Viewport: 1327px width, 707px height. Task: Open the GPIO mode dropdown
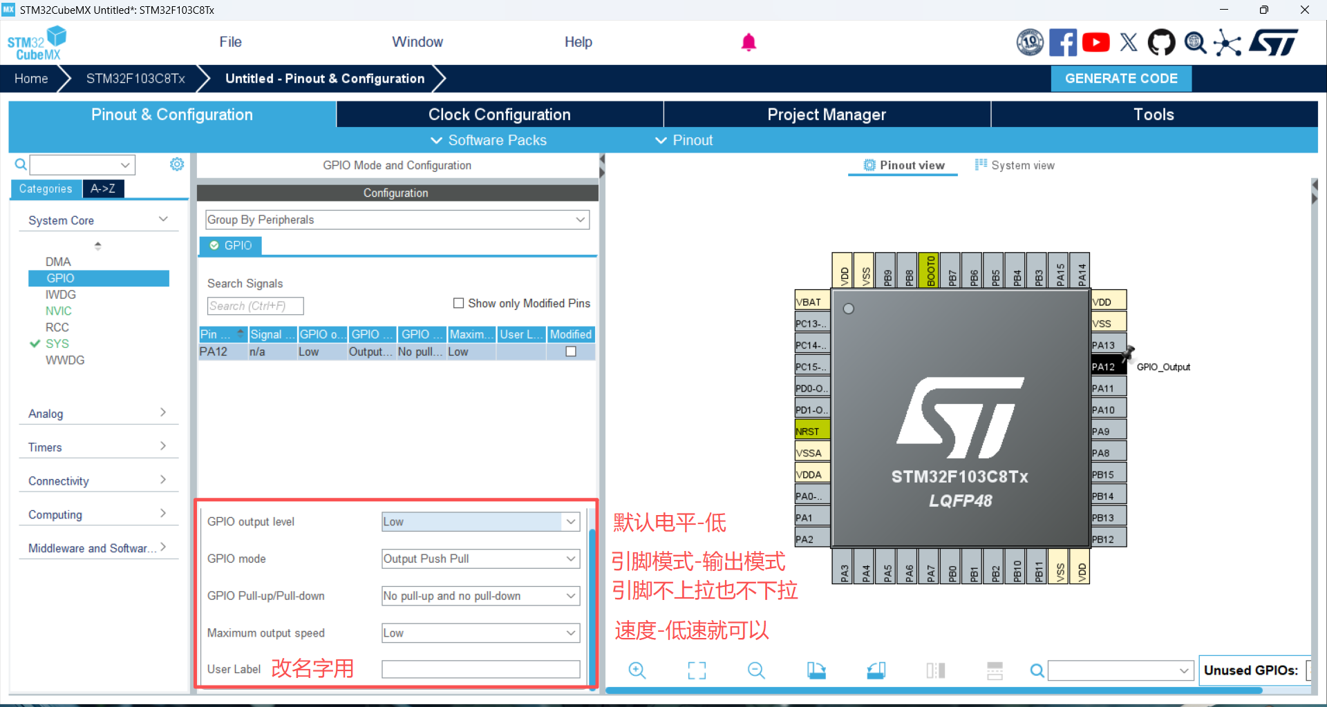pyautogui.click(x=481, y=559)
